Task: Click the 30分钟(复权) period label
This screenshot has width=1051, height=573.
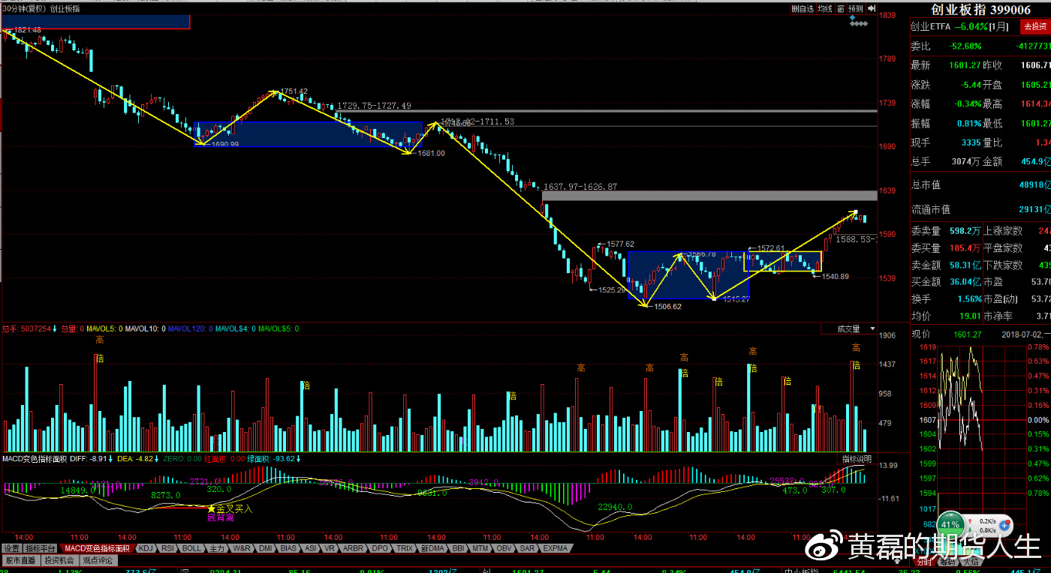Action: point(25,8)
